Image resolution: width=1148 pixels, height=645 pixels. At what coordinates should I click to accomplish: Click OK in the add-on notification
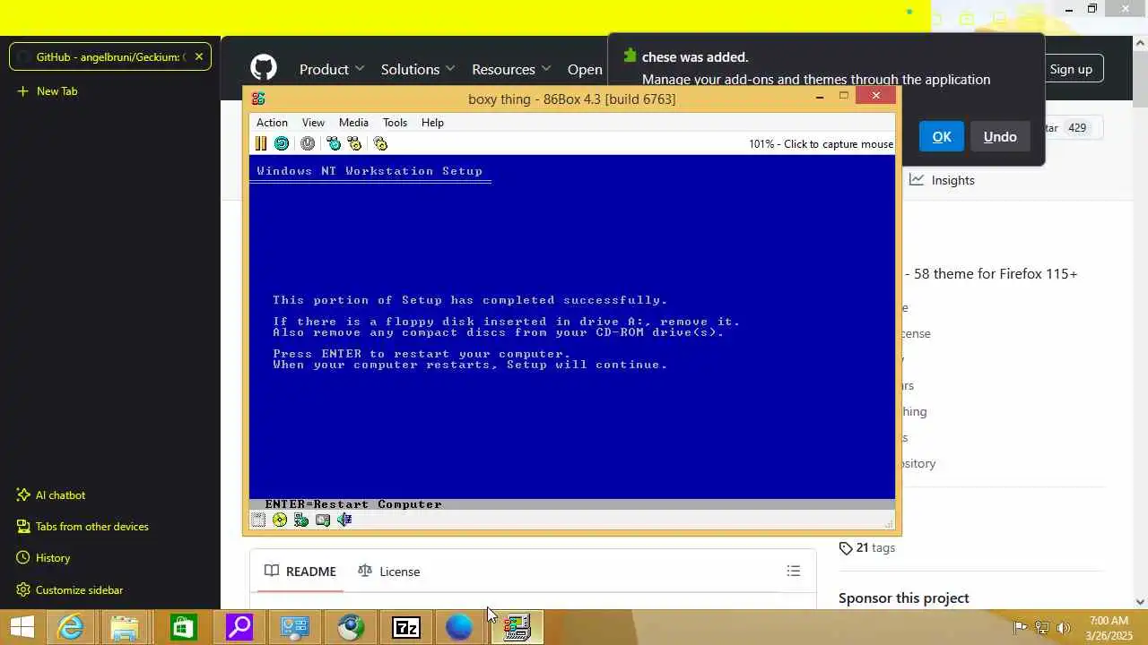[x=942, y=136]
